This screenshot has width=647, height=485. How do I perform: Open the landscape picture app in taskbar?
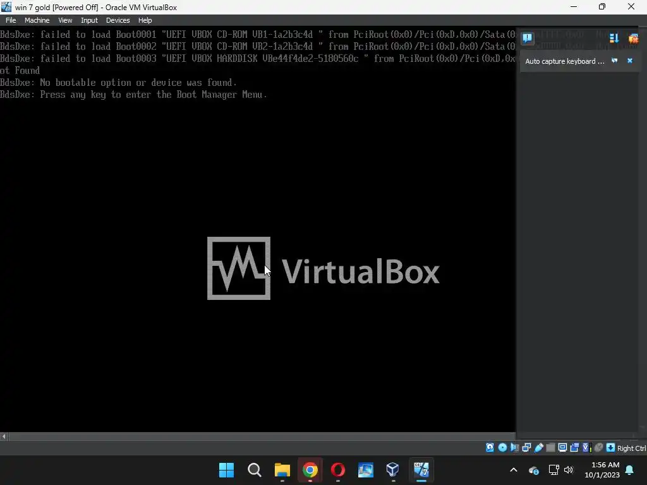point(366,470)
